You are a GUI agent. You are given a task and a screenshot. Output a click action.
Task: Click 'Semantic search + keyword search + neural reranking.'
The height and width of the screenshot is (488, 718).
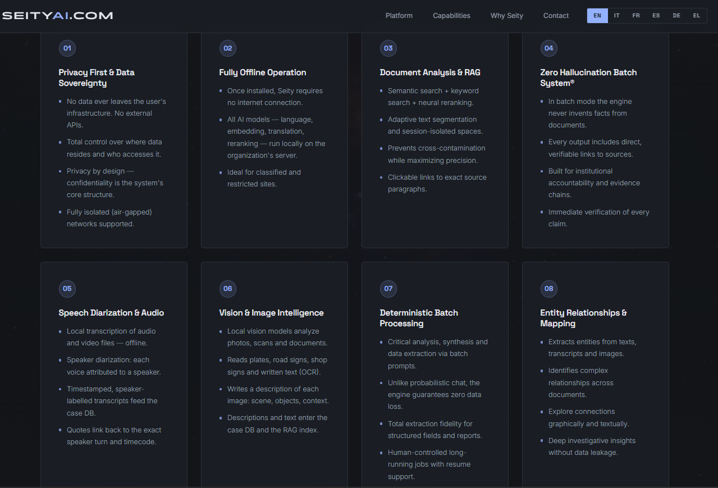[433, 97]
